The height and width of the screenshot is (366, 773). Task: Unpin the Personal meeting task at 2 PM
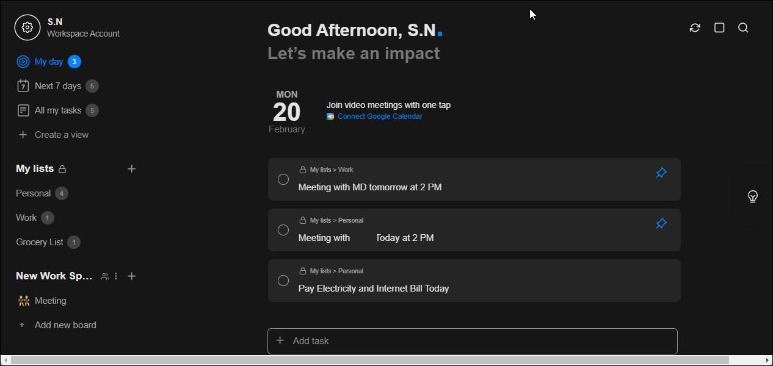[x=661, y=224]
